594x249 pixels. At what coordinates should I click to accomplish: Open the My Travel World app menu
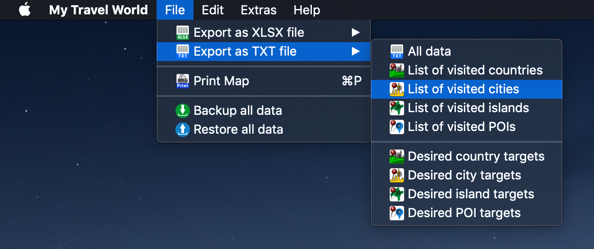(99, 10)
